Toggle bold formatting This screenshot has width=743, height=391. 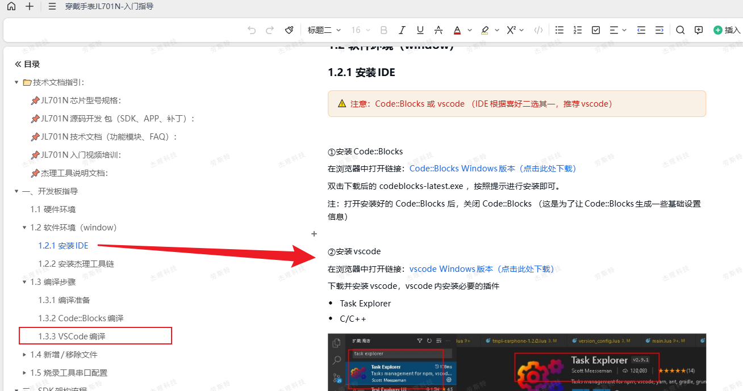(383, 30)
